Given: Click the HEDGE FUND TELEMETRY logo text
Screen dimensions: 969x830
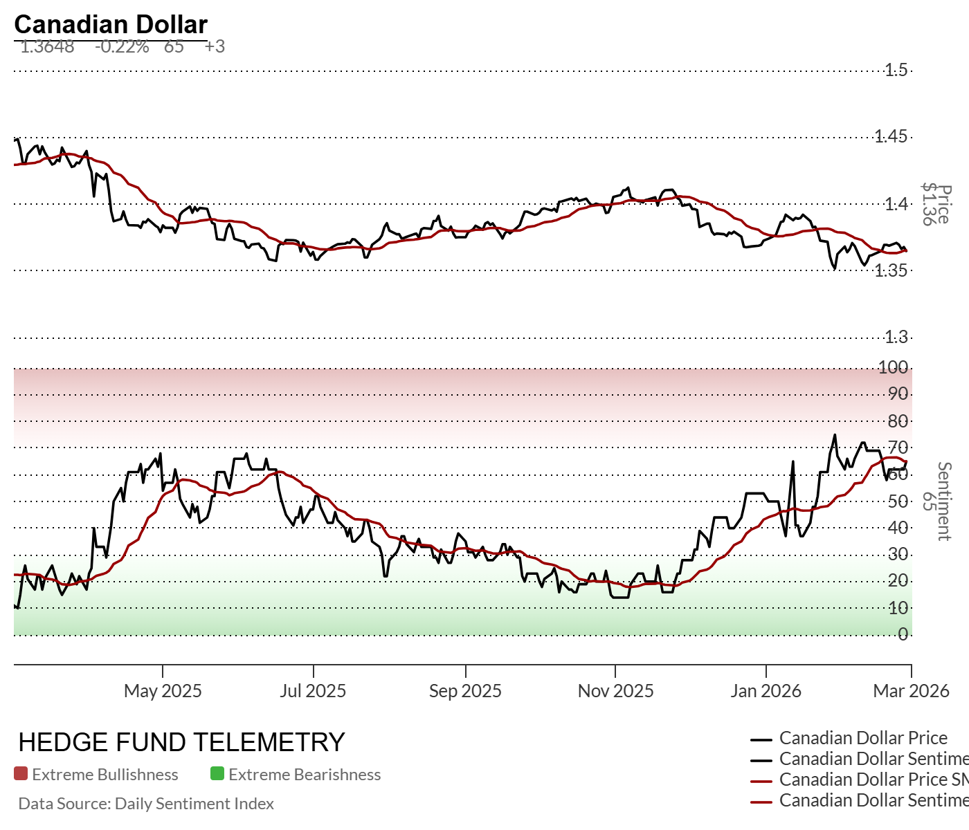Looking at the screenshot, I should pos(181,742).
